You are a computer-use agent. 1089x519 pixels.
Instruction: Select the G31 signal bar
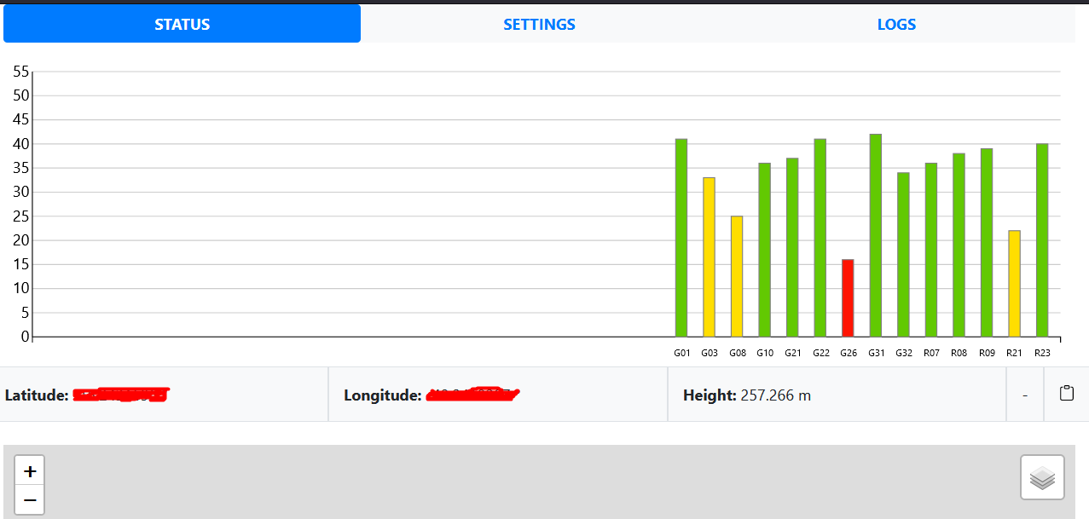click(x=875, y=235)
